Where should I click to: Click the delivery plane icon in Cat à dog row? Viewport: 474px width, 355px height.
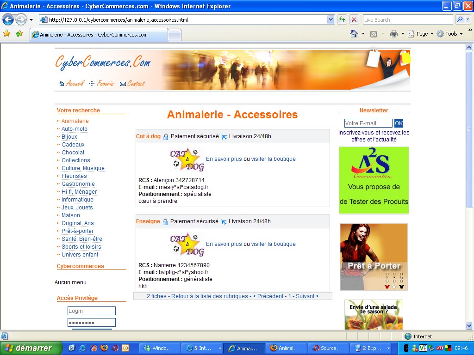pyautogui.click(x=224, y=137)
